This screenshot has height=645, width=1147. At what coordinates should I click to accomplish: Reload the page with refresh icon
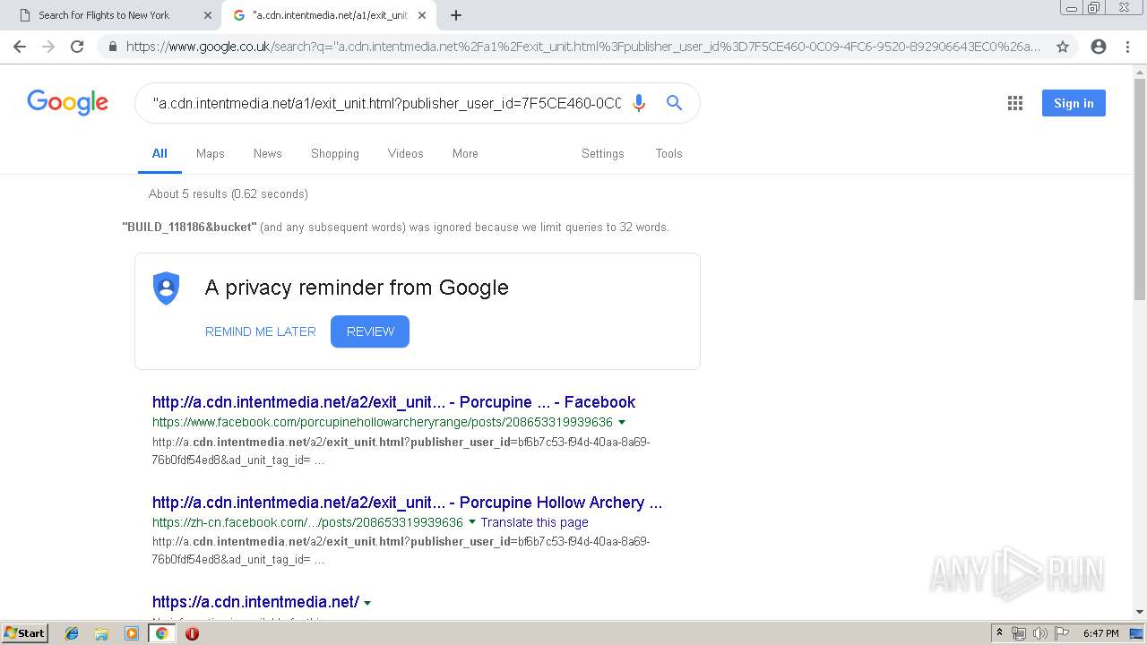click(x=77, y=47)
